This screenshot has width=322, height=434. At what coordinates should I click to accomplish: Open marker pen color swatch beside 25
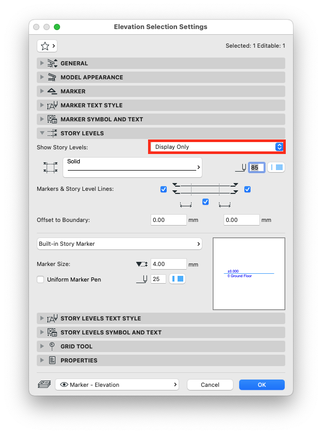[177, 279]
